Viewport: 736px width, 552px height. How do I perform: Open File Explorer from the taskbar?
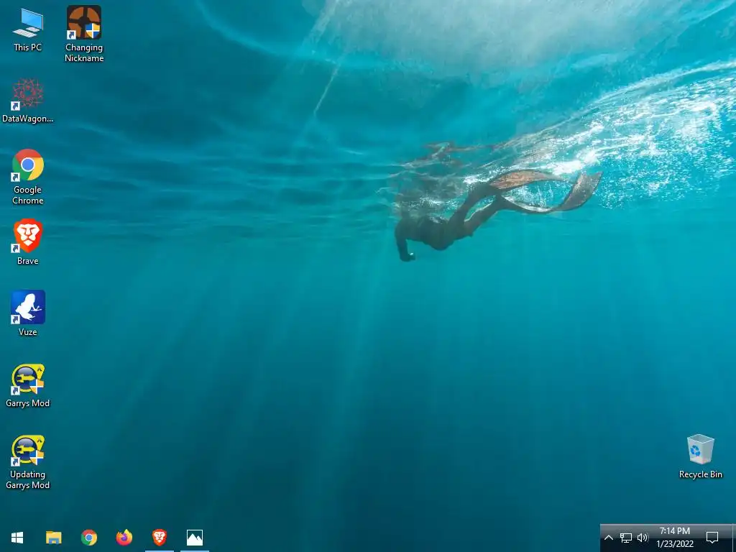click(53, 538)
